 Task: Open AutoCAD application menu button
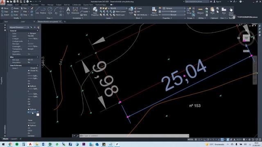pos(2,2)
